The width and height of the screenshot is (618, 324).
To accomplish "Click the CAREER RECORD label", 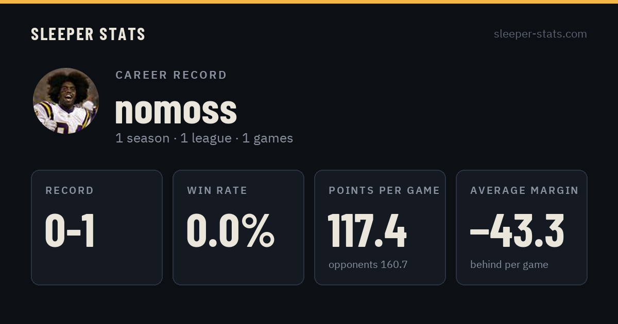I will [x=171, y=75].
